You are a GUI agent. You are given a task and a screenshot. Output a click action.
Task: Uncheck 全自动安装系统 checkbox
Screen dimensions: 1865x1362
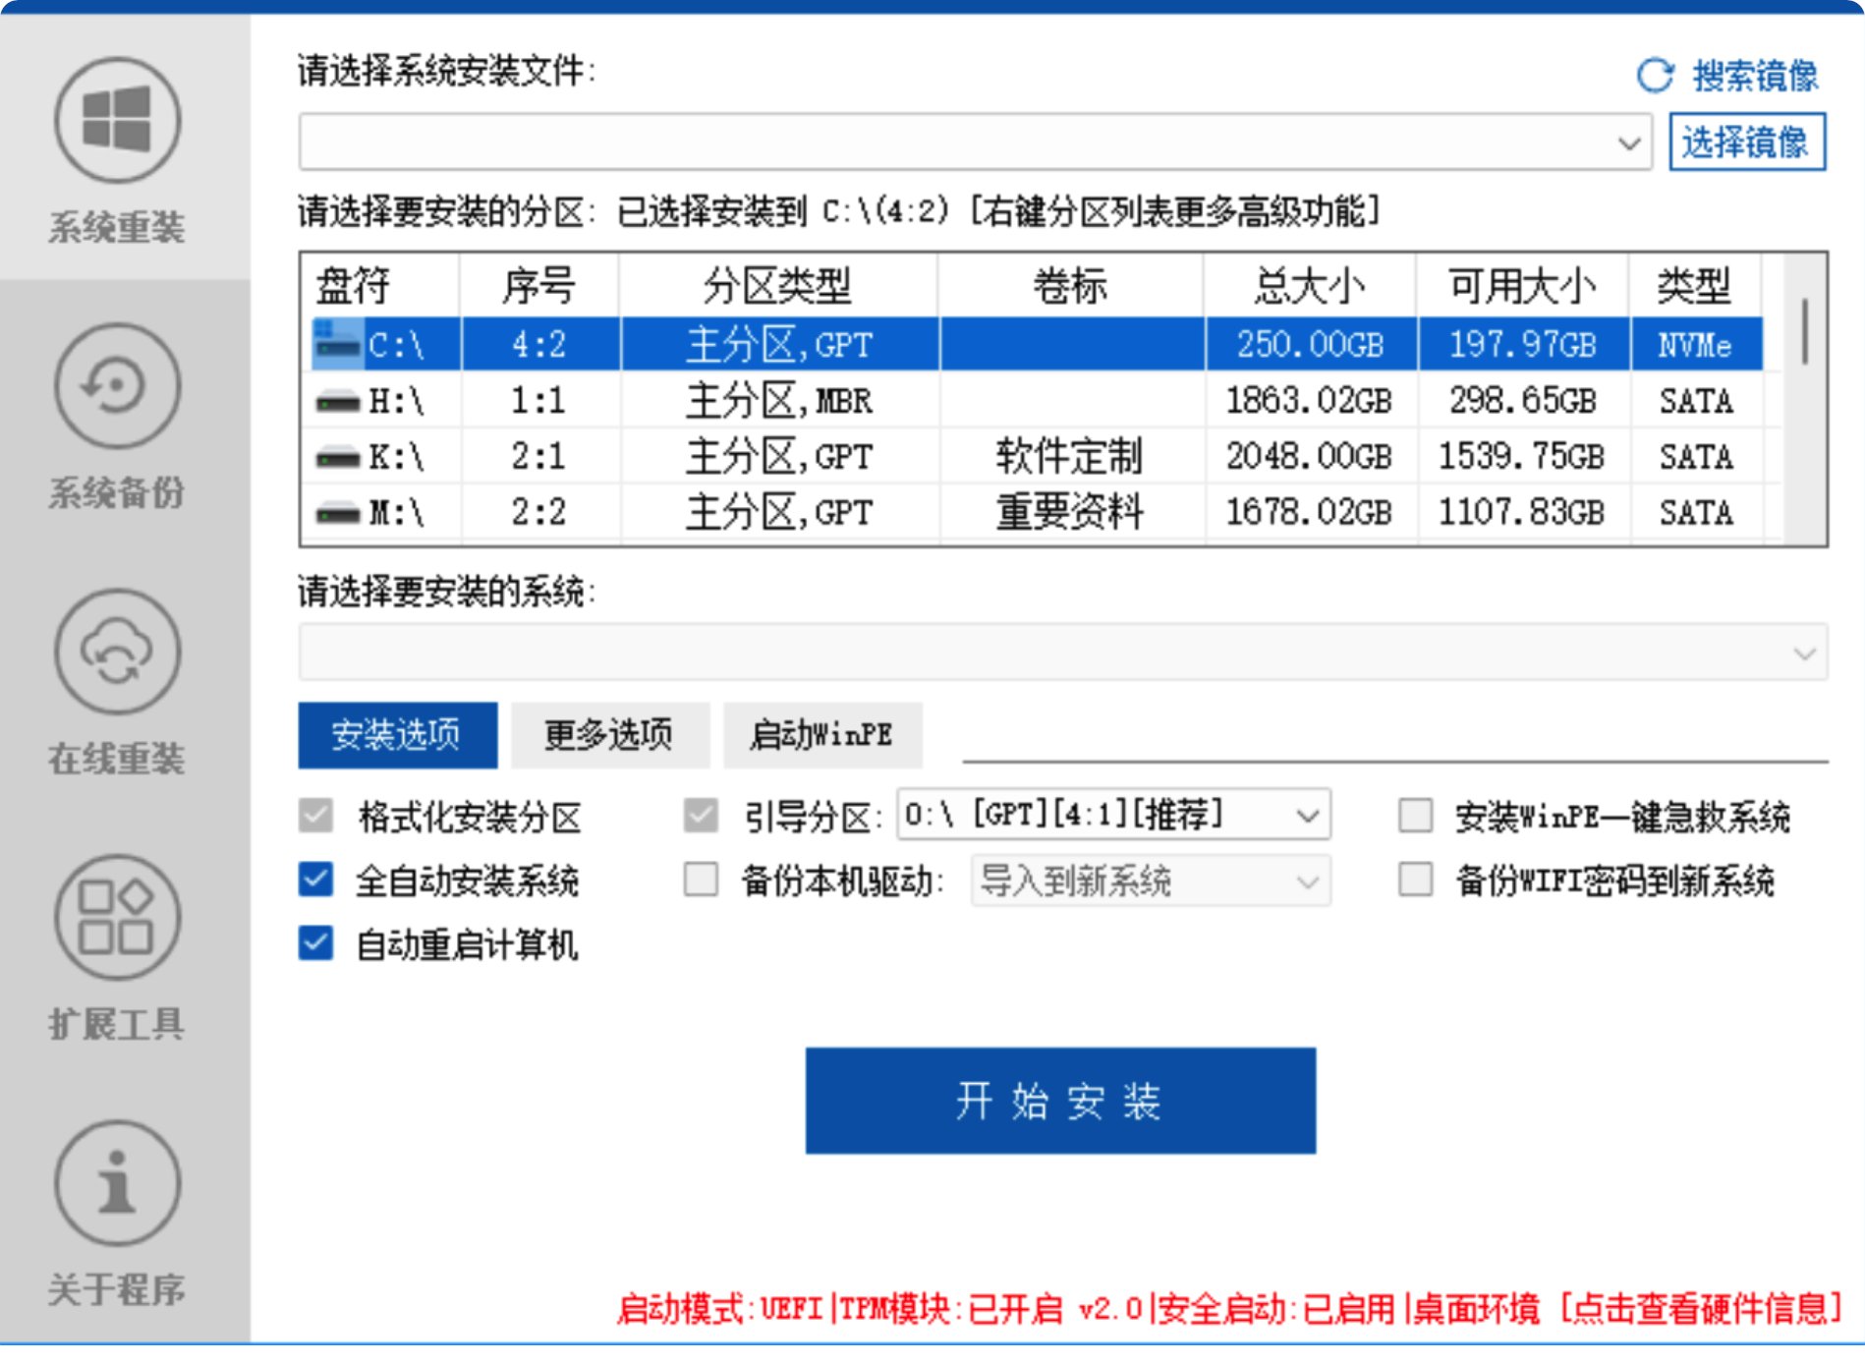pyautogui.click(x=315, y=880)
